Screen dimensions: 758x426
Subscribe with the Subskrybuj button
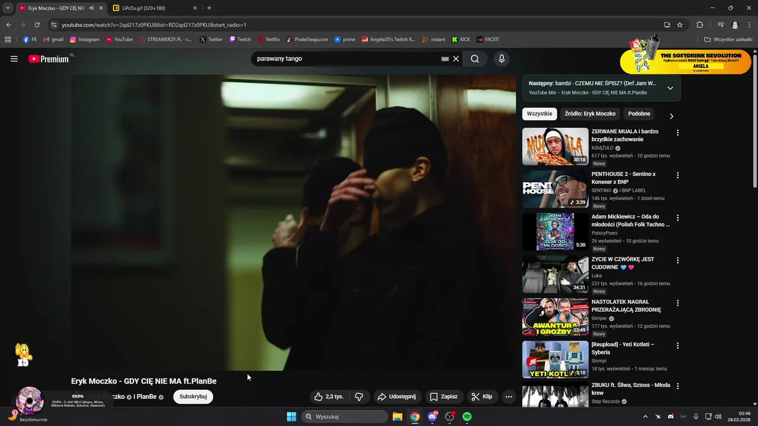click(193, 396)
